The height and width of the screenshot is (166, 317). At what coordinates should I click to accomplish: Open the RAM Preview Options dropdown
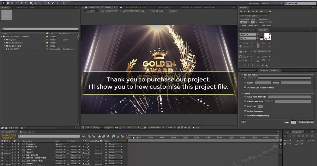pyautogui.click(x=254, y=16)
